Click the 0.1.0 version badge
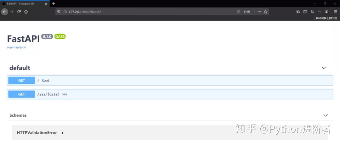This screenshot has height=144, width=340. point(47,36)
